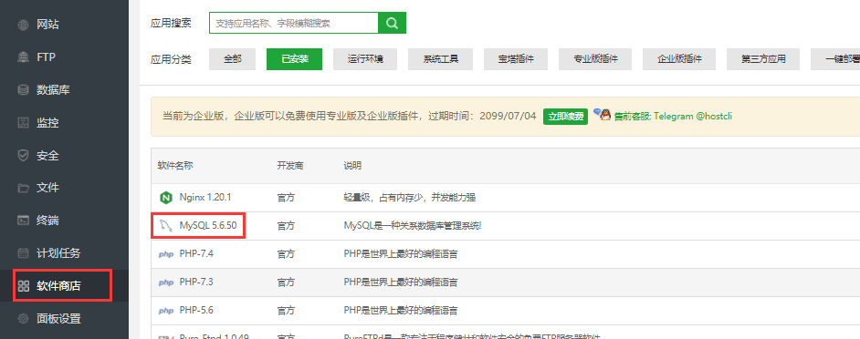Focus the 应用搜索 search input field
860x339 pixels.
(x=294, y=23)
